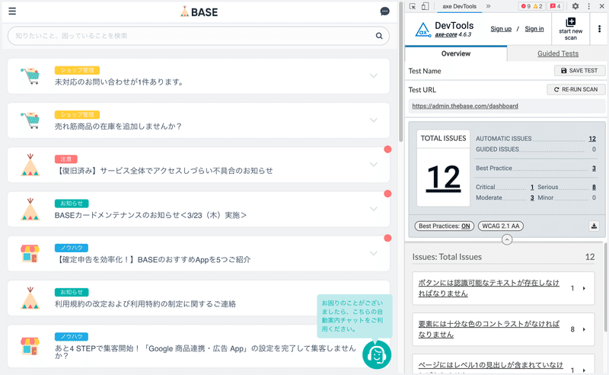Click the Sign in link

[534, 29]
